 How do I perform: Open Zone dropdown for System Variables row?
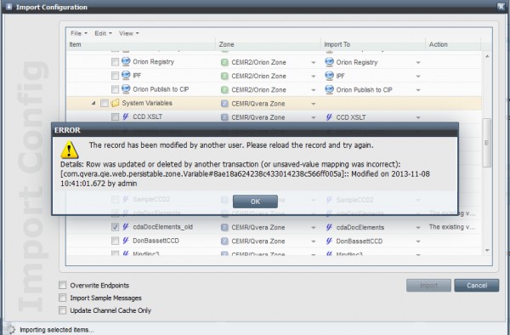tap(313, 104)
